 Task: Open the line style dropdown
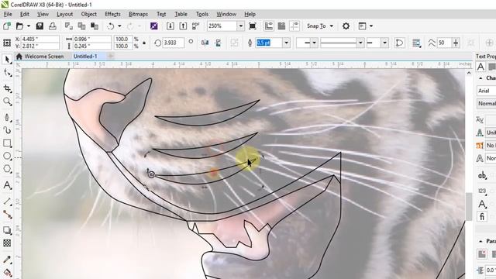click(x=360, y=43)
